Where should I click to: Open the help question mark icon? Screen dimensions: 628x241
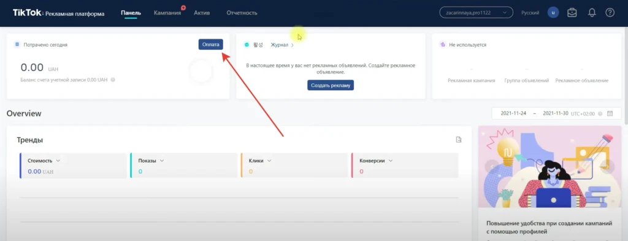610,13
